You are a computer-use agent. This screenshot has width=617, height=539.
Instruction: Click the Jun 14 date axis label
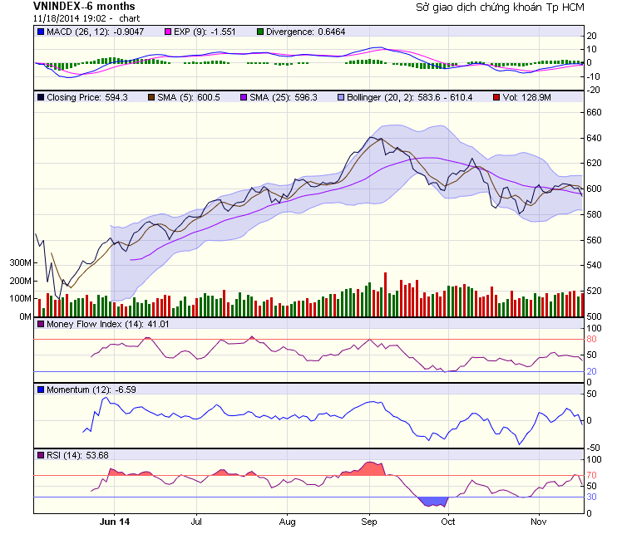113,522
